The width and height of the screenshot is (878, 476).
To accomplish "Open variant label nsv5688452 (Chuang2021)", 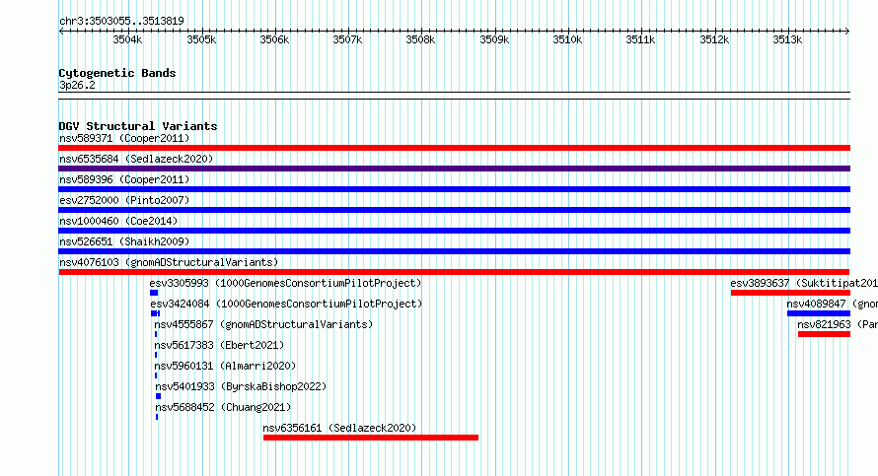I will 223,407.
